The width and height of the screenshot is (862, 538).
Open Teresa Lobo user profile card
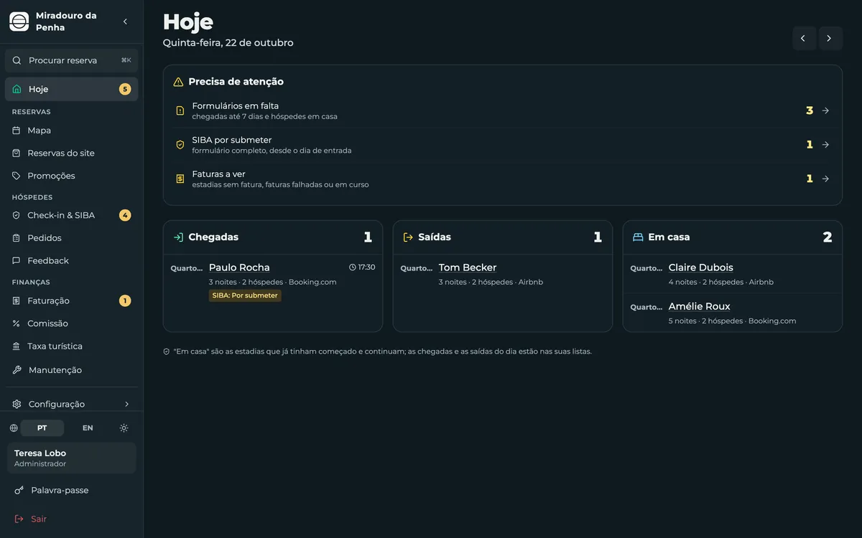72,458
